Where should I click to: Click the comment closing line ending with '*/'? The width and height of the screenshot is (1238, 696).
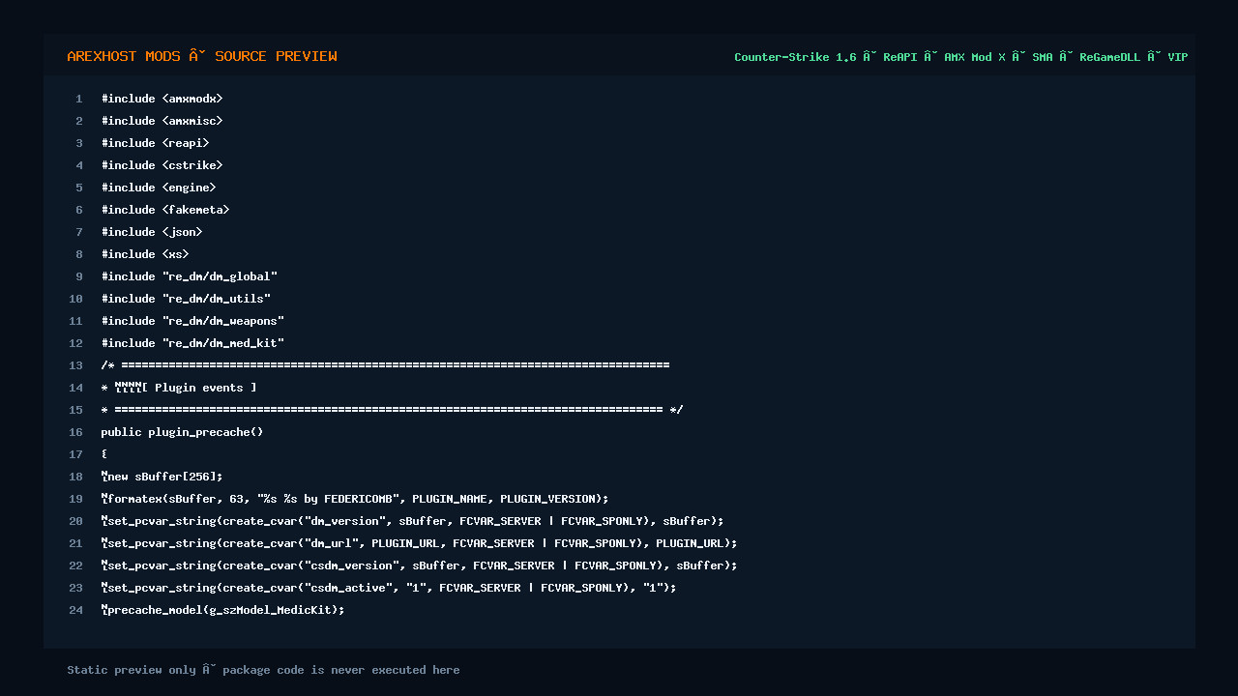point(392,410)
